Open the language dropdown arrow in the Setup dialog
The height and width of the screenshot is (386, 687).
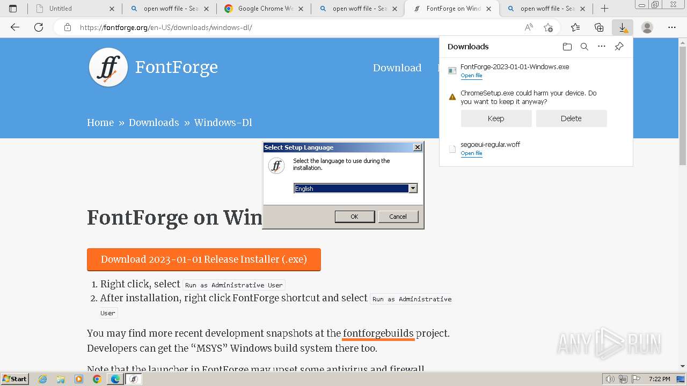coord(413,188)
